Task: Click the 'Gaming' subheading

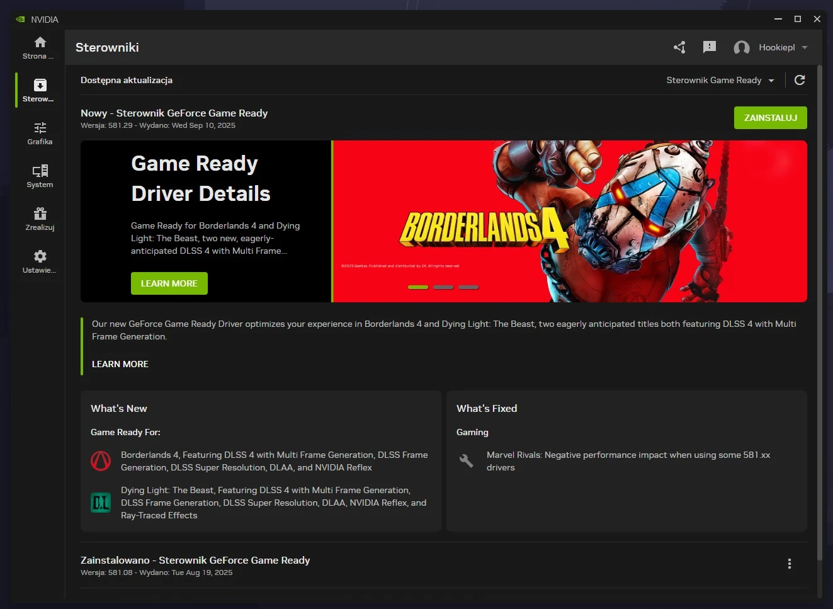Action: pos(472,432)
